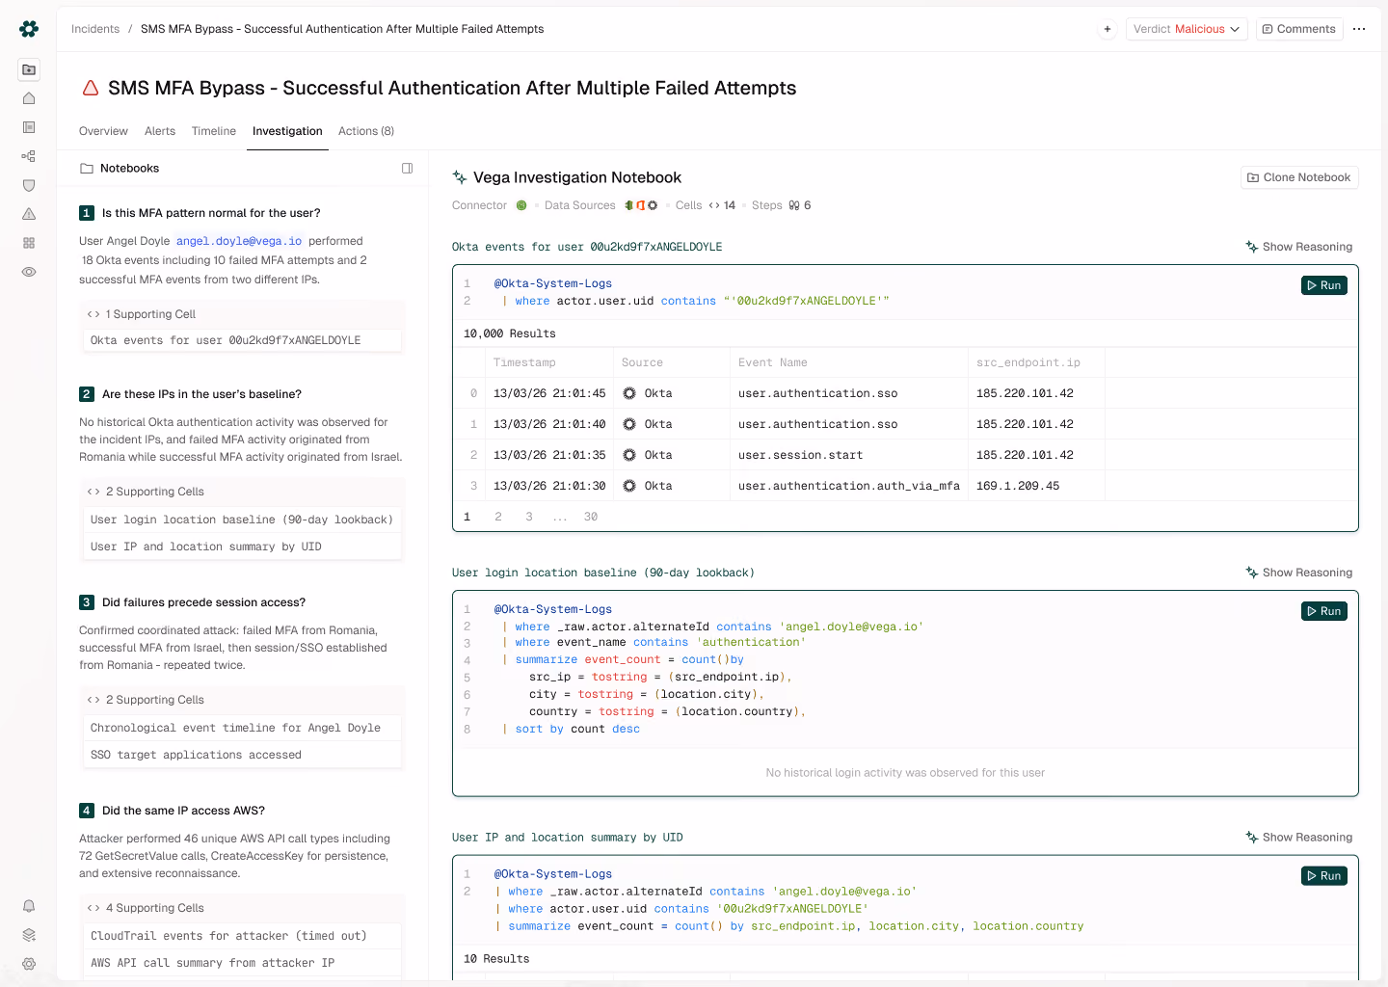The image size is (1388, 987).
Task: Run the login location baseline query
Action: coord(1324,611)
